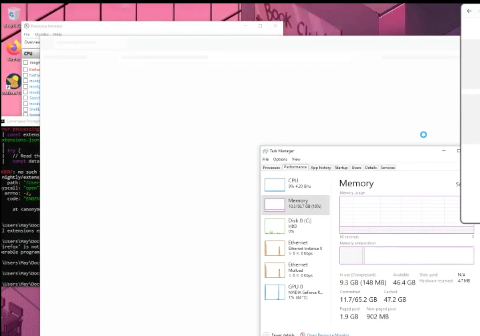Image resolution: width=480 pixels, height=336 pixels.
Task: Select the Mullvad Ethernet graph
Action: click(295, 269)
